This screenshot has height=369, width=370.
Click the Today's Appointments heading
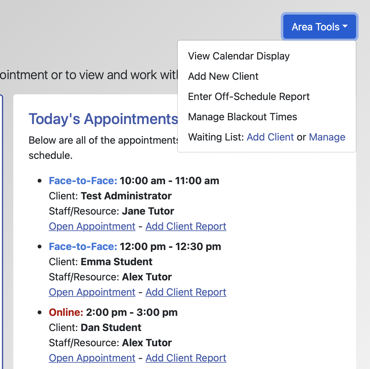pyautogui.click(x=103, y=119)
